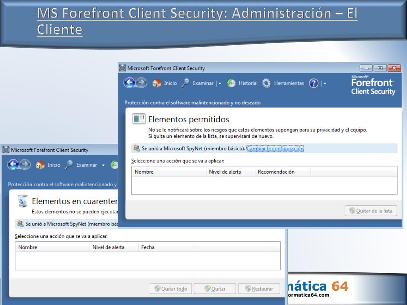Expand Examinar dropdown arrow in cuarentena window
Viewport: 407px width, 305px height.
pos(103,165)
